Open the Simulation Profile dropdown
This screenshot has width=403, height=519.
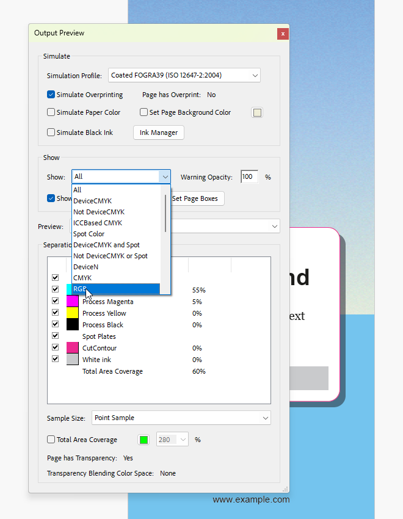(x=184, y=76)
